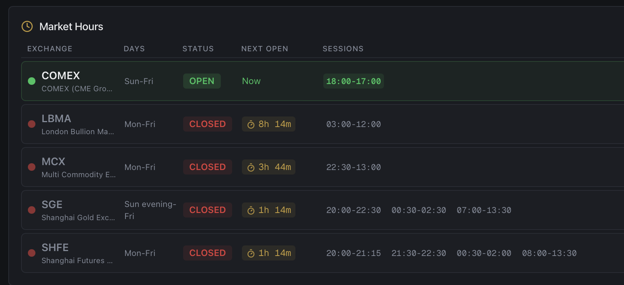624x285 pixels.
Task: Click the timer icon in LBMA countdown
Action: pos(251,124)
